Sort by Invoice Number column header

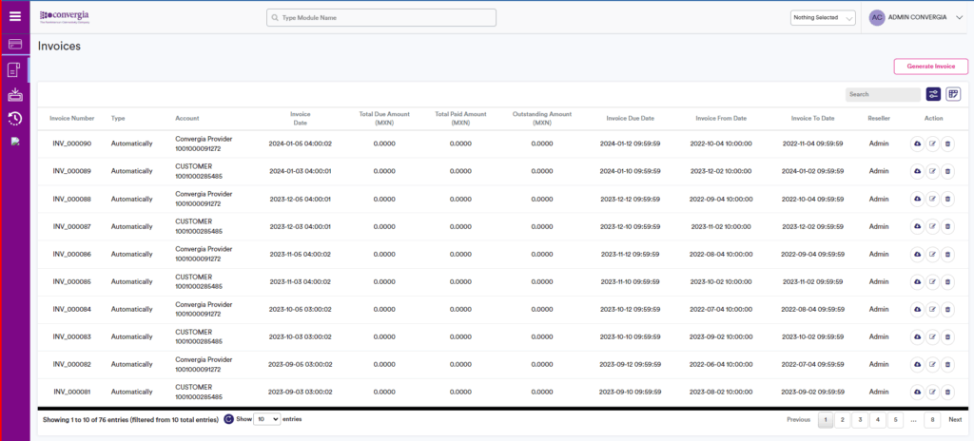[x=72, y=119]
